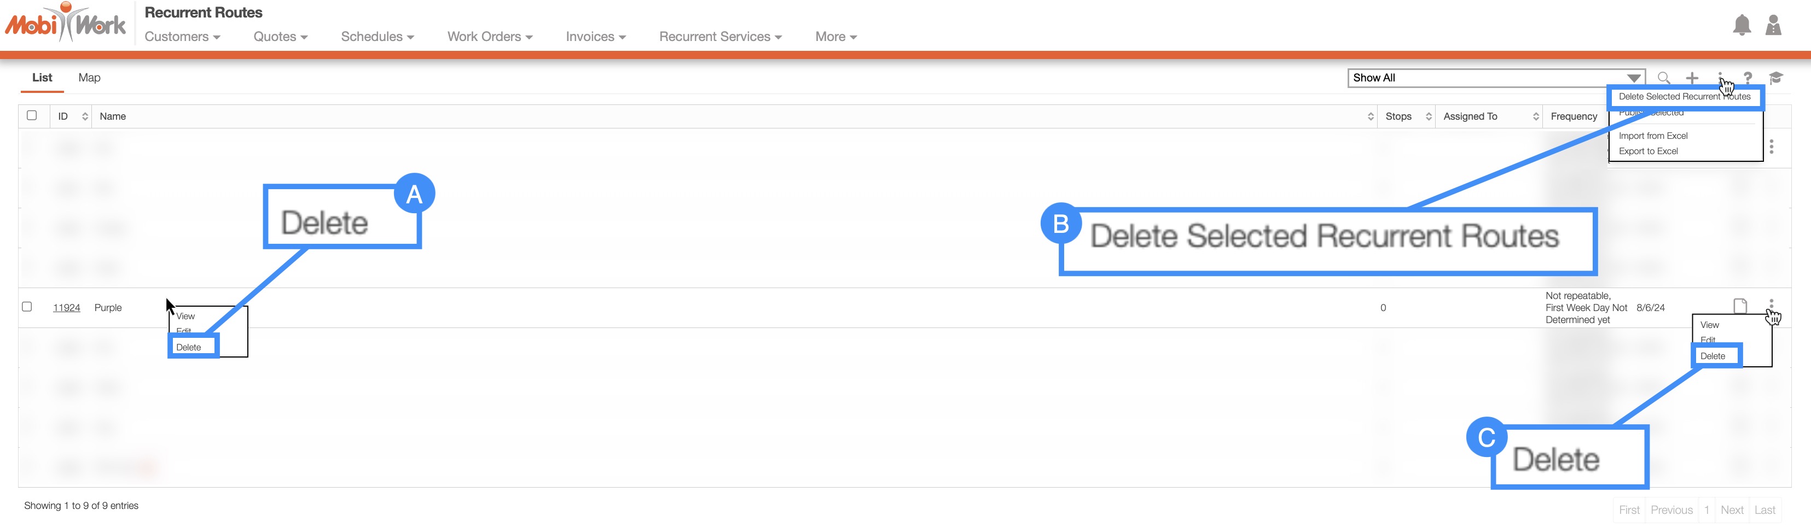Open help via the question mark icon
Image resolution: width=1811 pixels, height=527 pixels.
tap(1748, 78)
